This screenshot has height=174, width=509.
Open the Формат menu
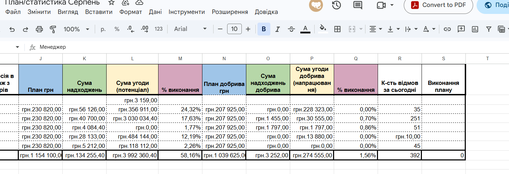tap(131, 12)
